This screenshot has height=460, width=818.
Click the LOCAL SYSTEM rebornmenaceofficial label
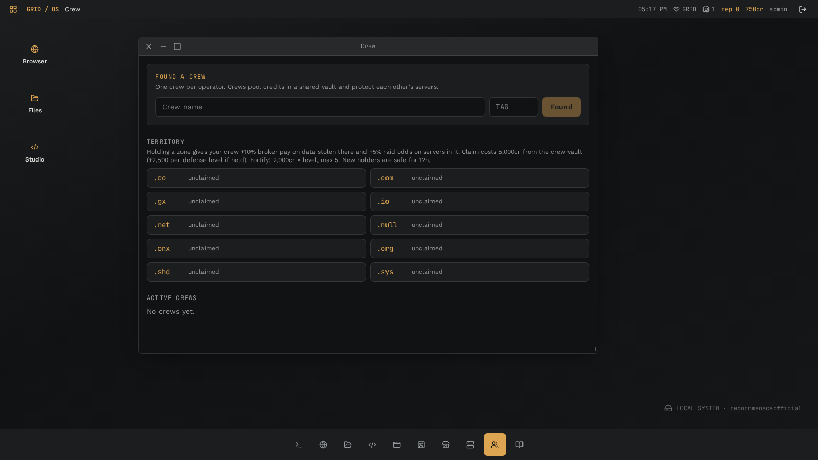(733, 408)
